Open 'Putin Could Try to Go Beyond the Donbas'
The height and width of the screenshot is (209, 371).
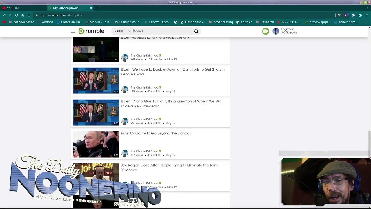[156, 133]
